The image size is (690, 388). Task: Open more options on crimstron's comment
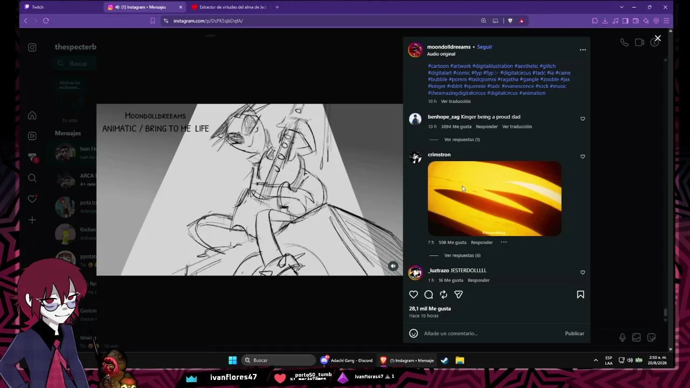coord(503,242)
